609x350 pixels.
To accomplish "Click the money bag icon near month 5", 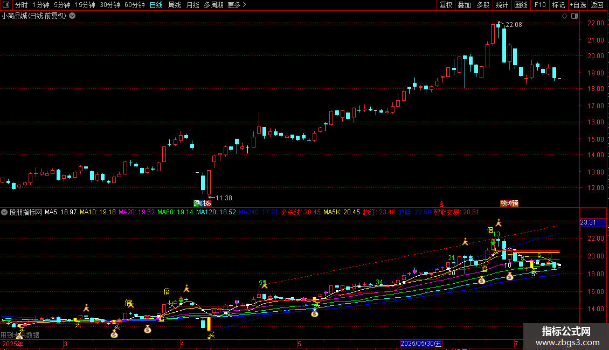I will 315,313.
